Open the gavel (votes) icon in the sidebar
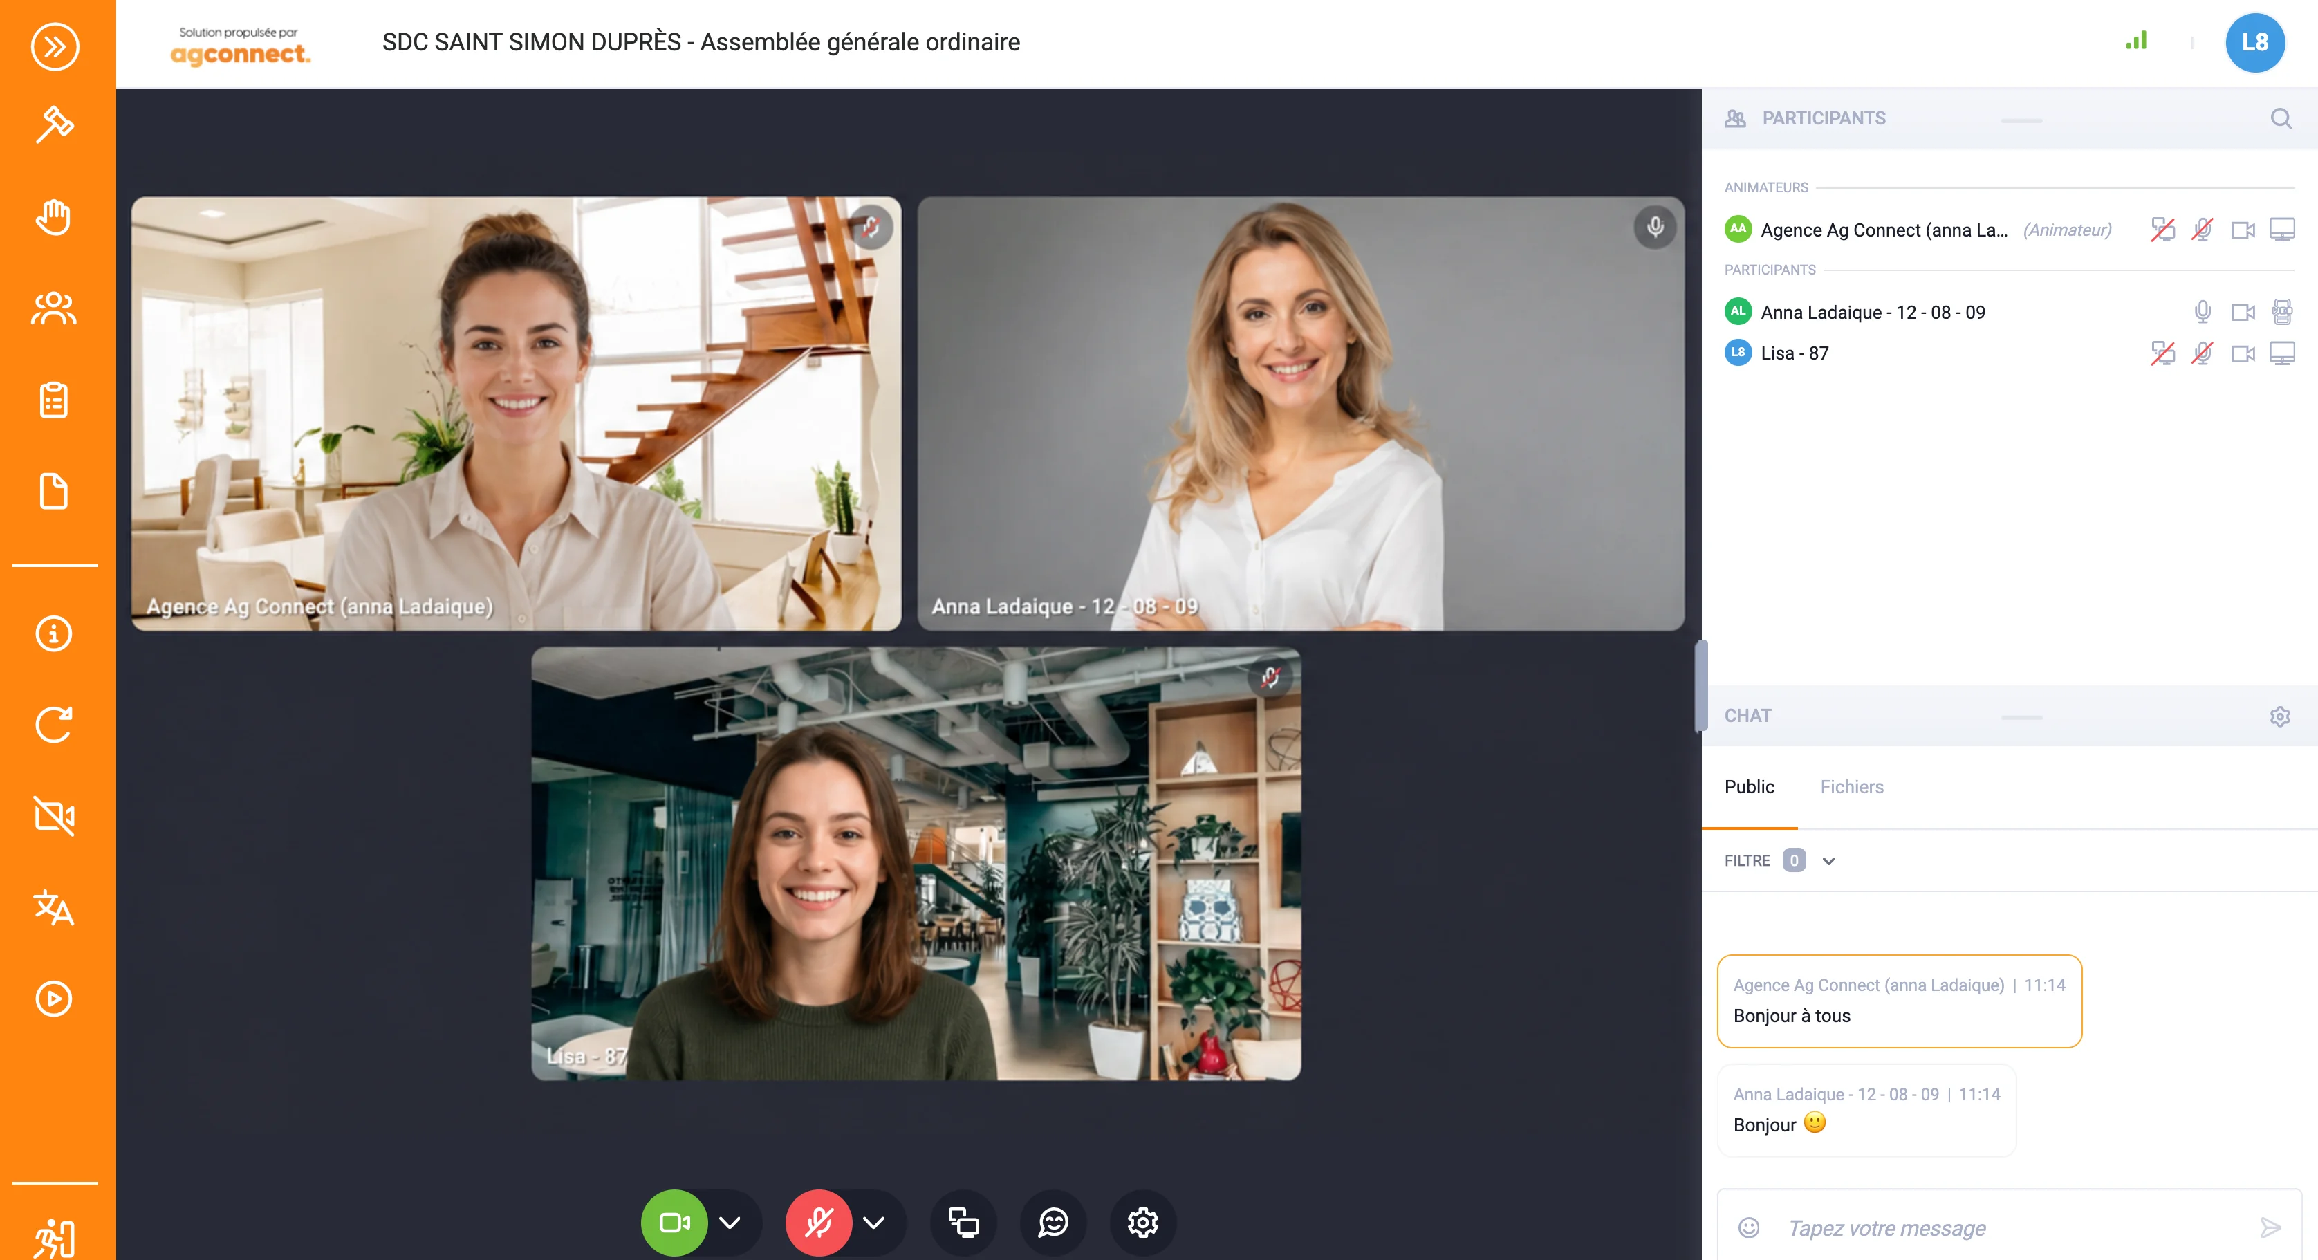2318x1260 pixels. (x=55, y=124)
